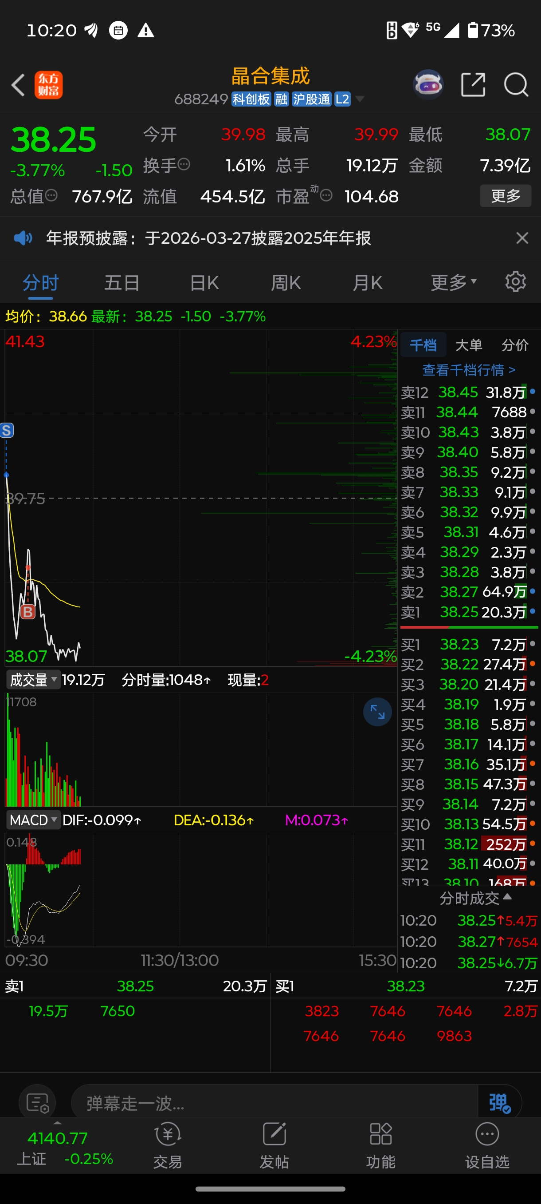This screenshot has width=541, height=1204.
Task: Tap the share icon
Action: (473, 85)
